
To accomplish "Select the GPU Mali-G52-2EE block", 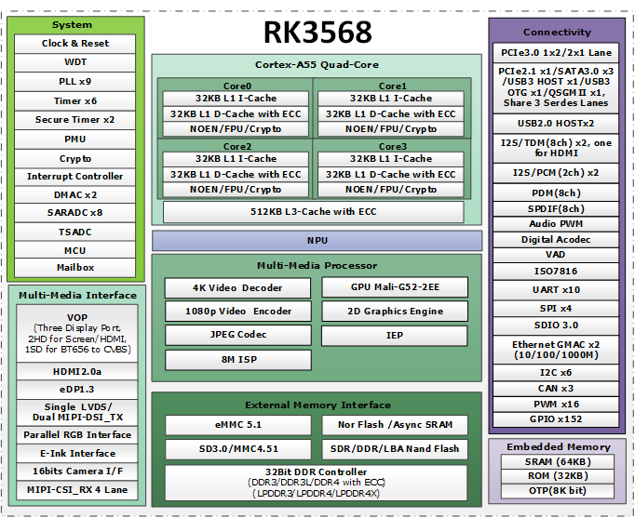I will (x=396, y=288).
